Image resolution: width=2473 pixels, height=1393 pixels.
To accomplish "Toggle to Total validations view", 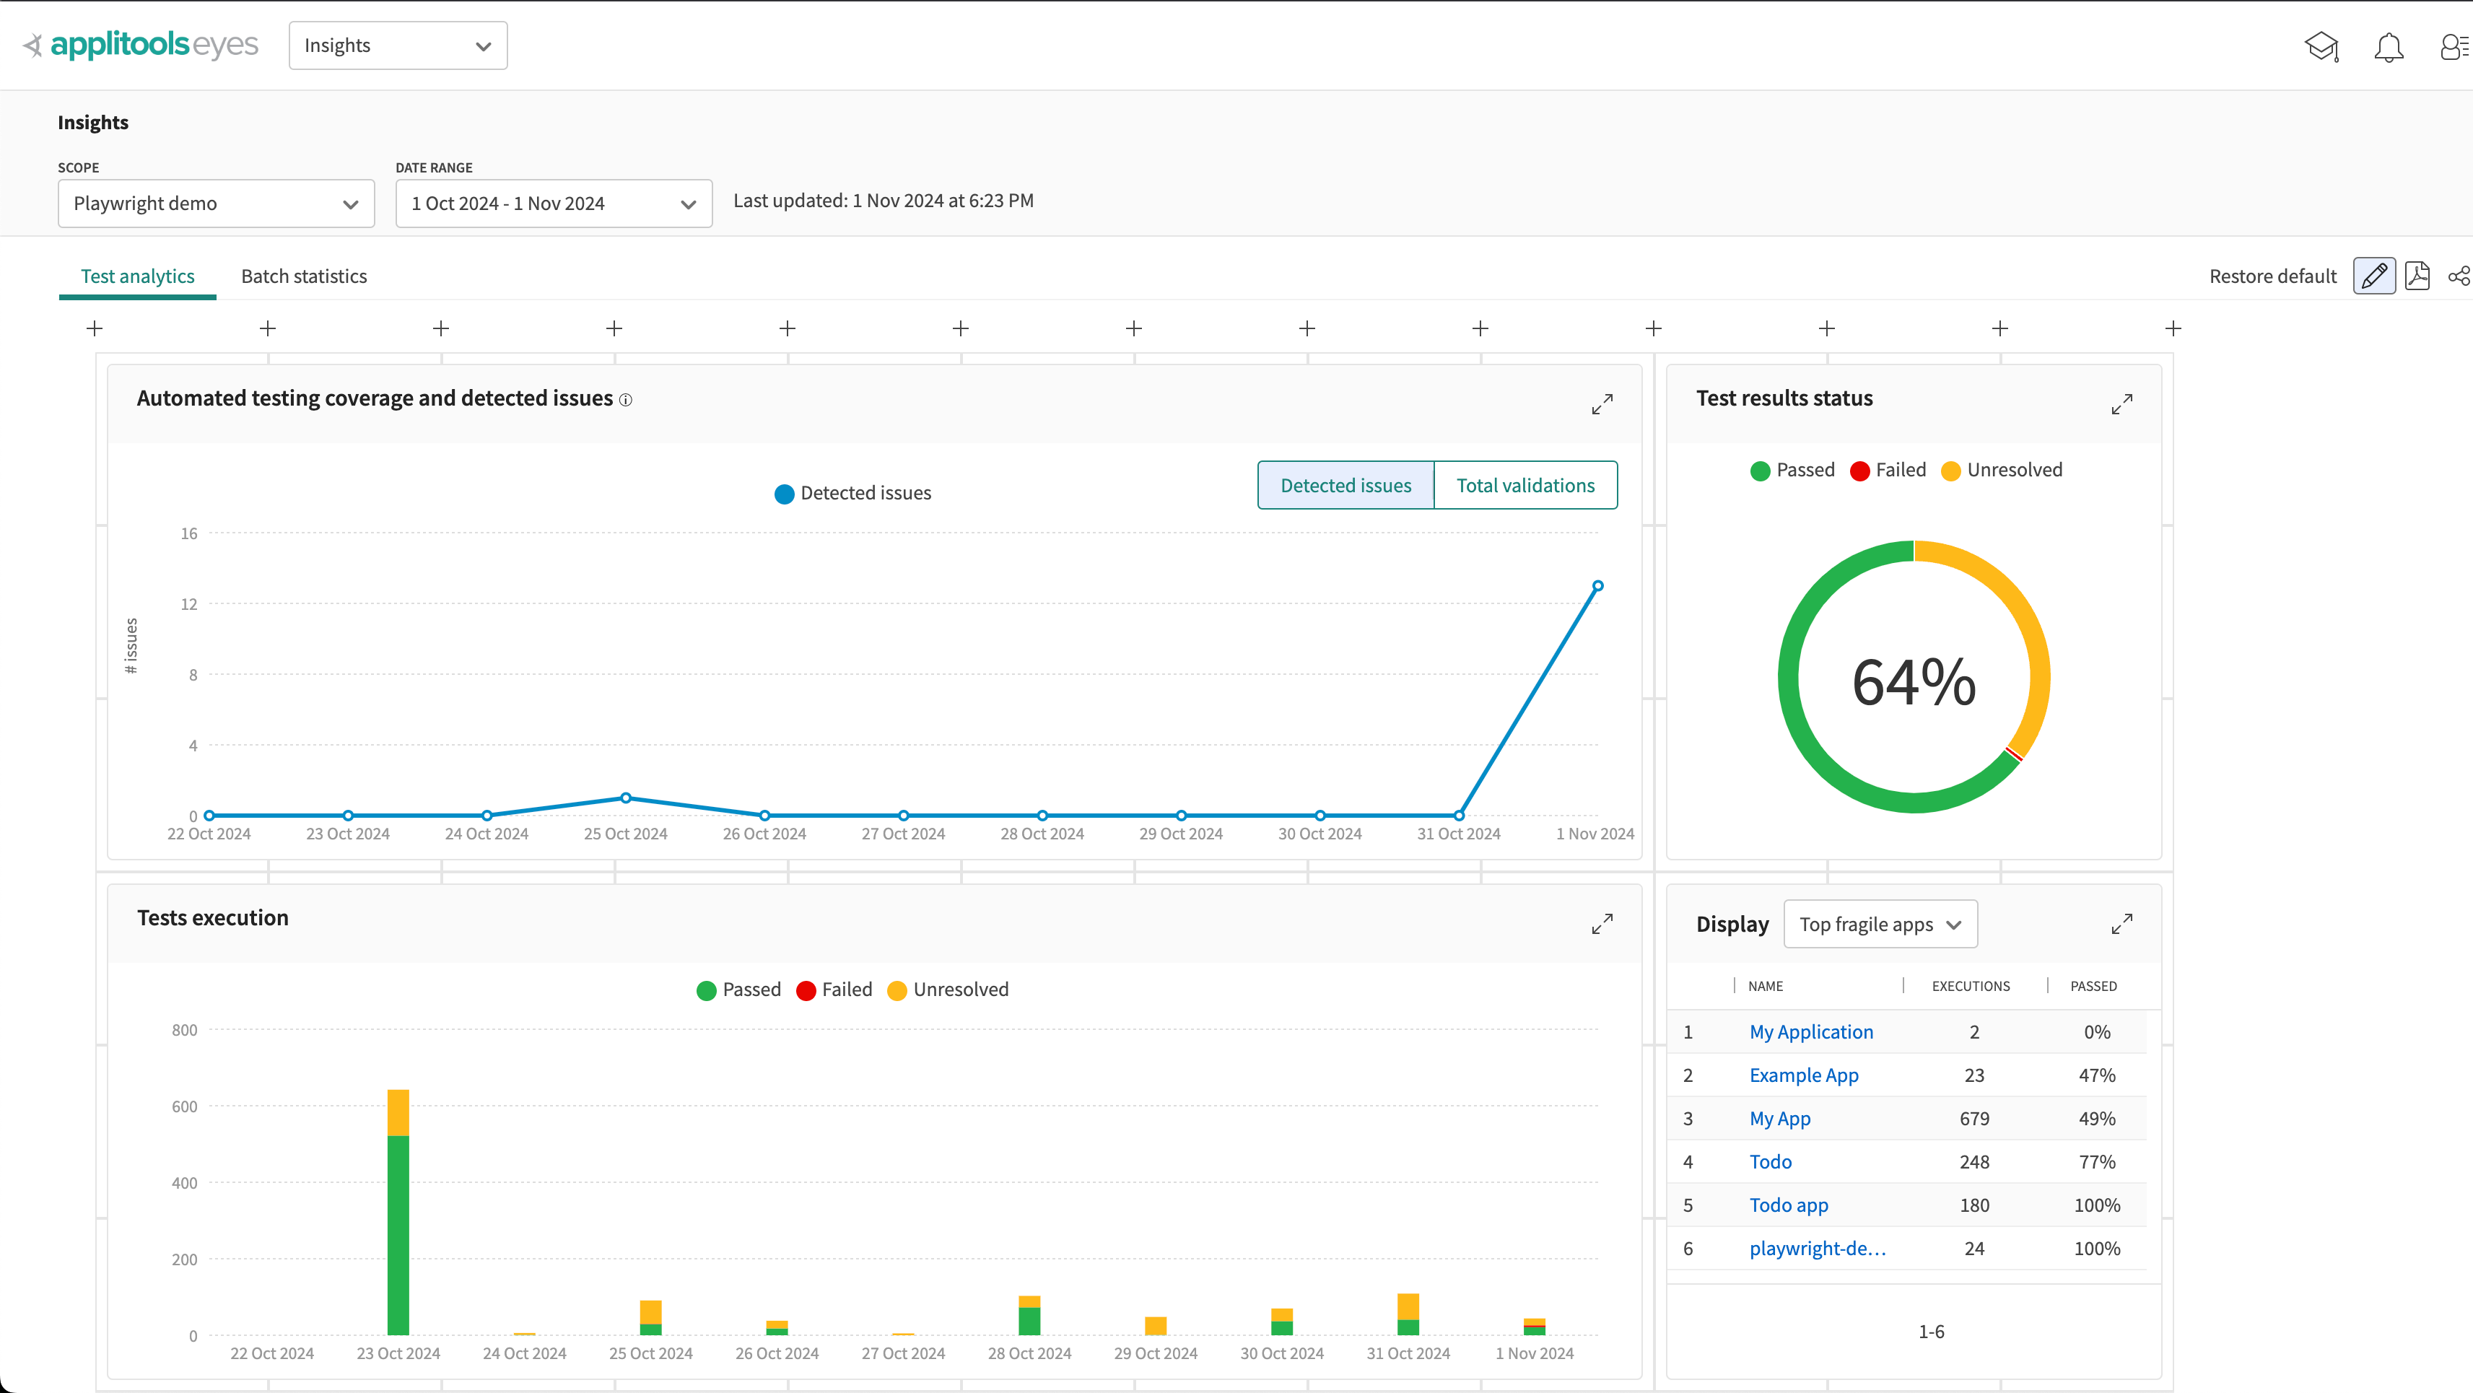I will [x=1524, y=484].
